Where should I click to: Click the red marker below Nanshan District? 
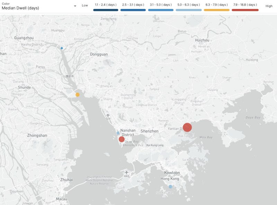[x=122, y=139]
